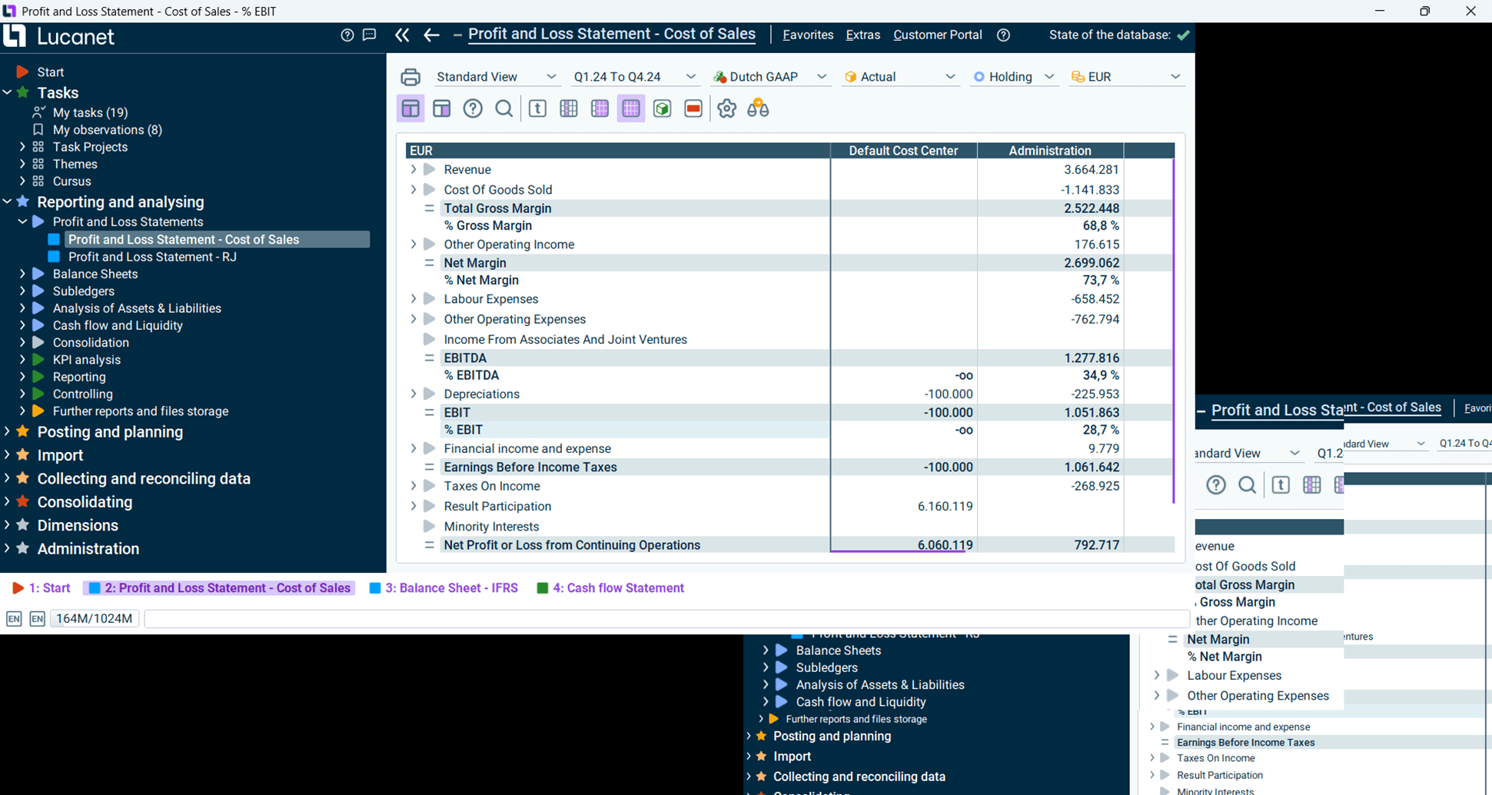The width and height of the screenshot is (1492, 795).
Task: Open My tasks (19) in sidebar
Action: pyautogui.click(x=90, y=112)
